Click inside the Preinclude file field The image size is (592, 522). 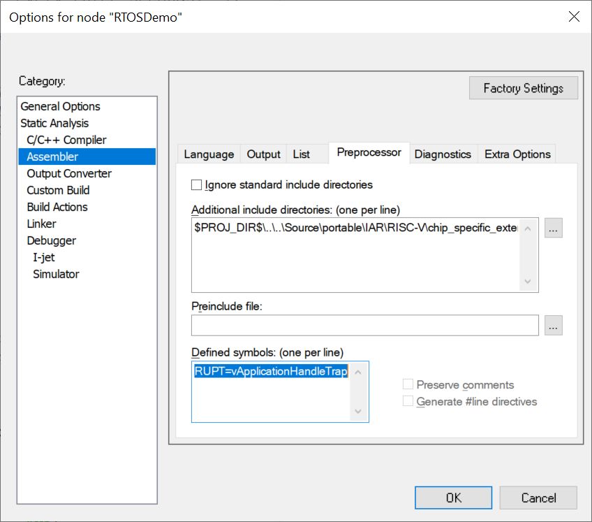[x=364, y=326]
